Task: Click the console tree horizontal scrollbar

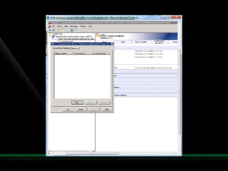Action: (x=71, y=151)
